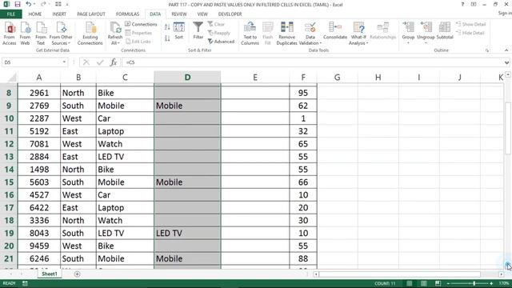Click Laptop in row 11

tap(125, 131)
